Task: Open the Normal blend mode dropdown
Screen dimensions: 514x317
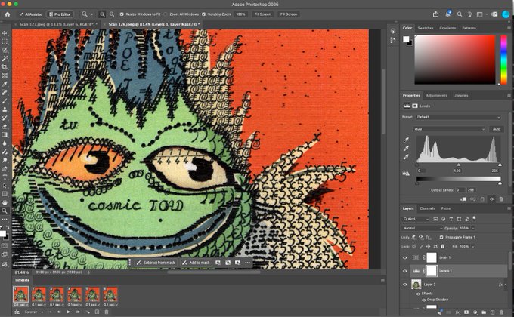Action: click(x=423, y=228)
